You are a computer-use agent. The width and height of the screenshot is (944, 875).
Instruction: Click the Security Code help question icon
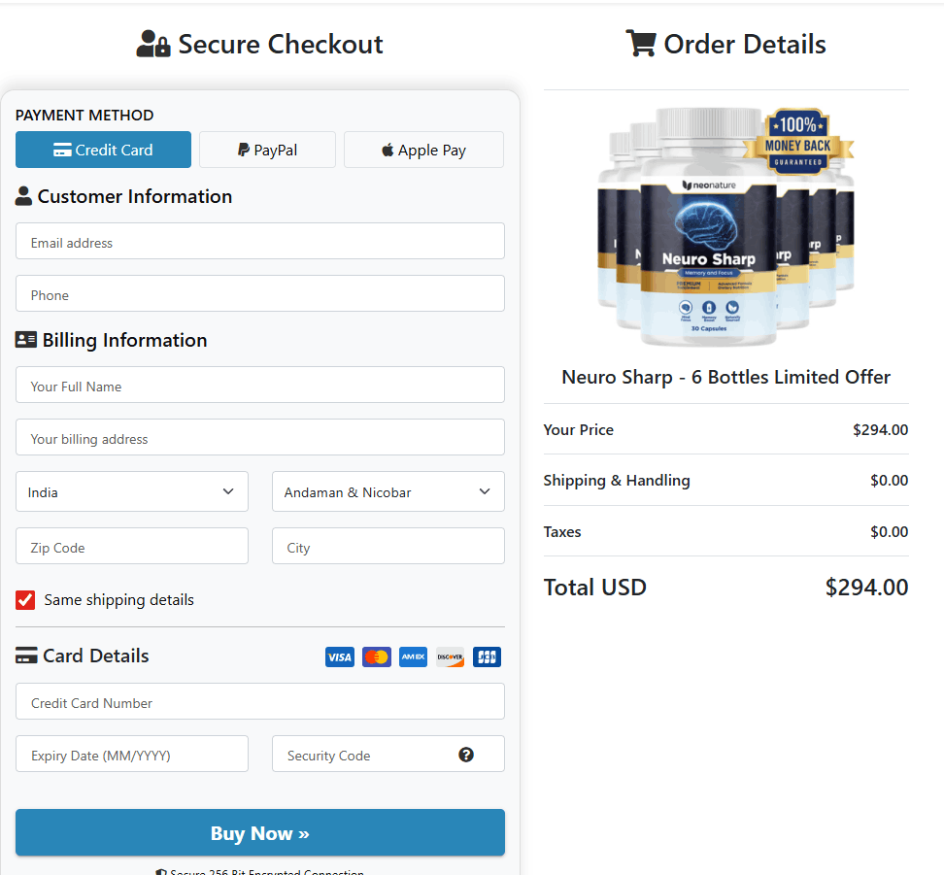tap(466, 755)
